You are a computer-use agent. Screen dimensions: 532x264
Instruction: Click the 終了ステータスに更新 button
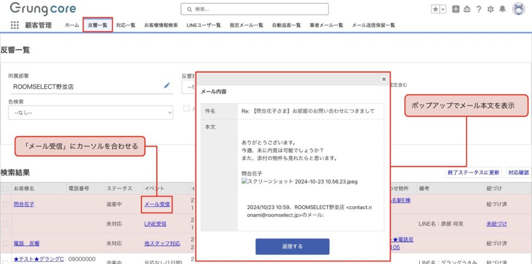click(473, 173)
